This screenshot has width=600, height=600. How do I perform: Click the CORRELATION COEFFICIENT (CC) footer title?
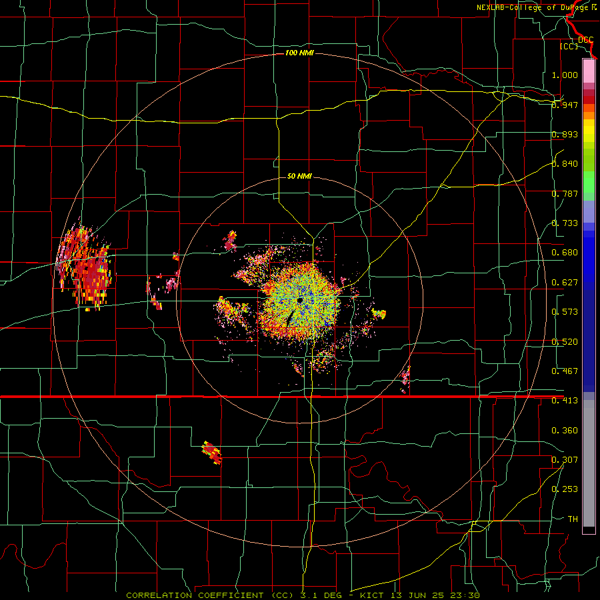point(211,595)
